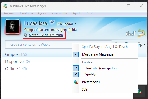Expand the quick message dropdown arrow

point(80,29)
